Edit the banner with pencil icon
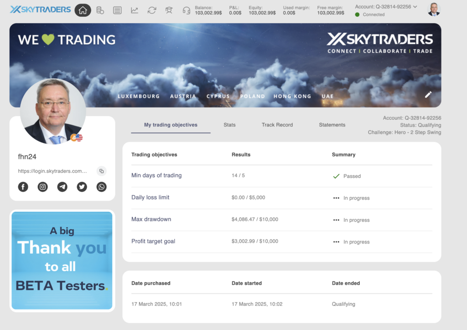The image size is (467, 330). [x=428, y=95]
